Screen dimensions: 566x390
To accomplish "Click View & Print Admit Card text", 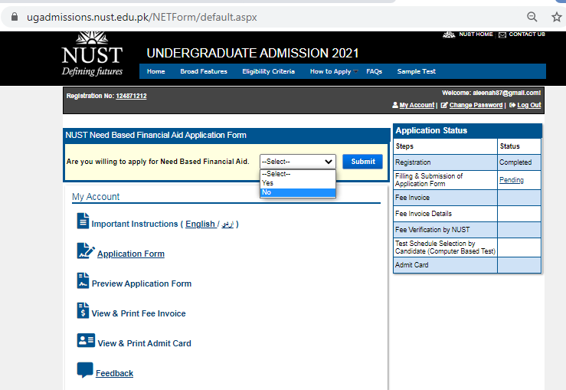I will pos(145,343).
